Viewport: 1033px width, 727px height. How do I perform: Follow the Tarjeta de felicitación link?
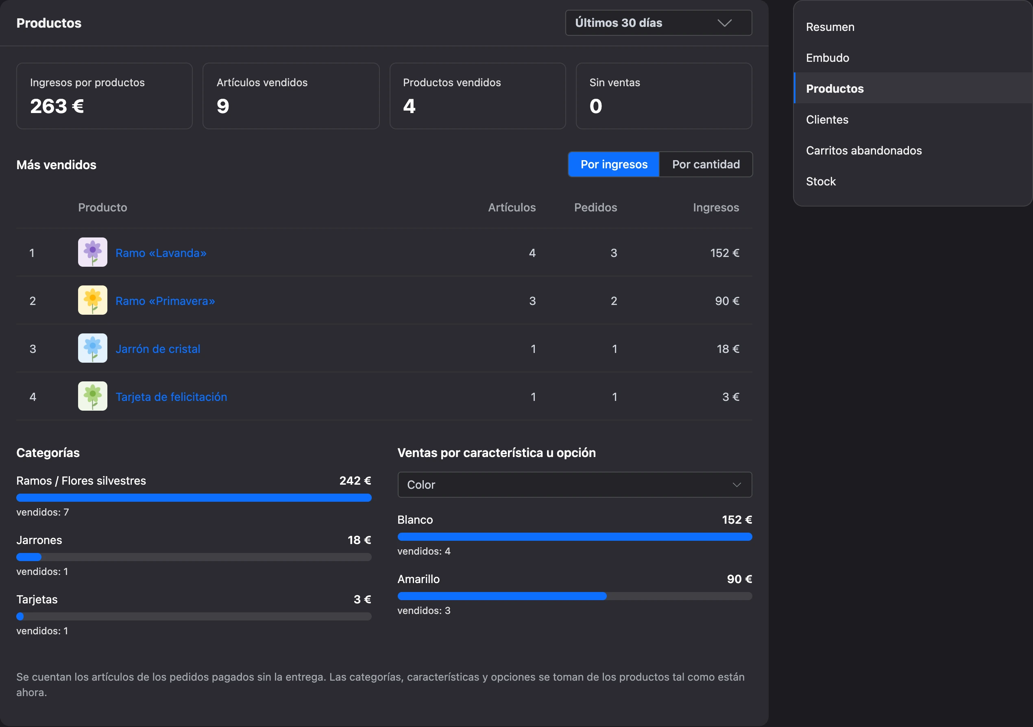click(171, 397)
